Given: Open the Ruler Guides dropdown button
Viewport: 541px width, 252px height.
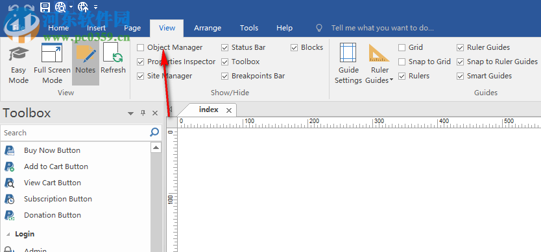Looking at the screenshot, I should point(379,63).
